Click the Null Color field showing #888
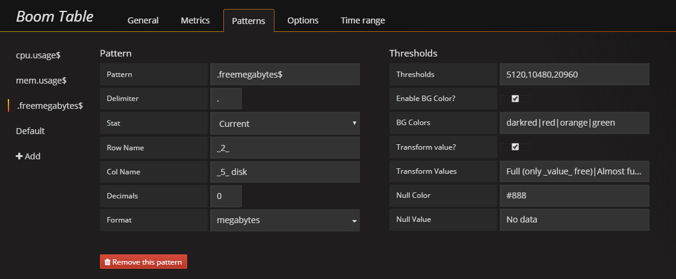The width and height of the screenshot is (676, 279). tap(574, 195)
